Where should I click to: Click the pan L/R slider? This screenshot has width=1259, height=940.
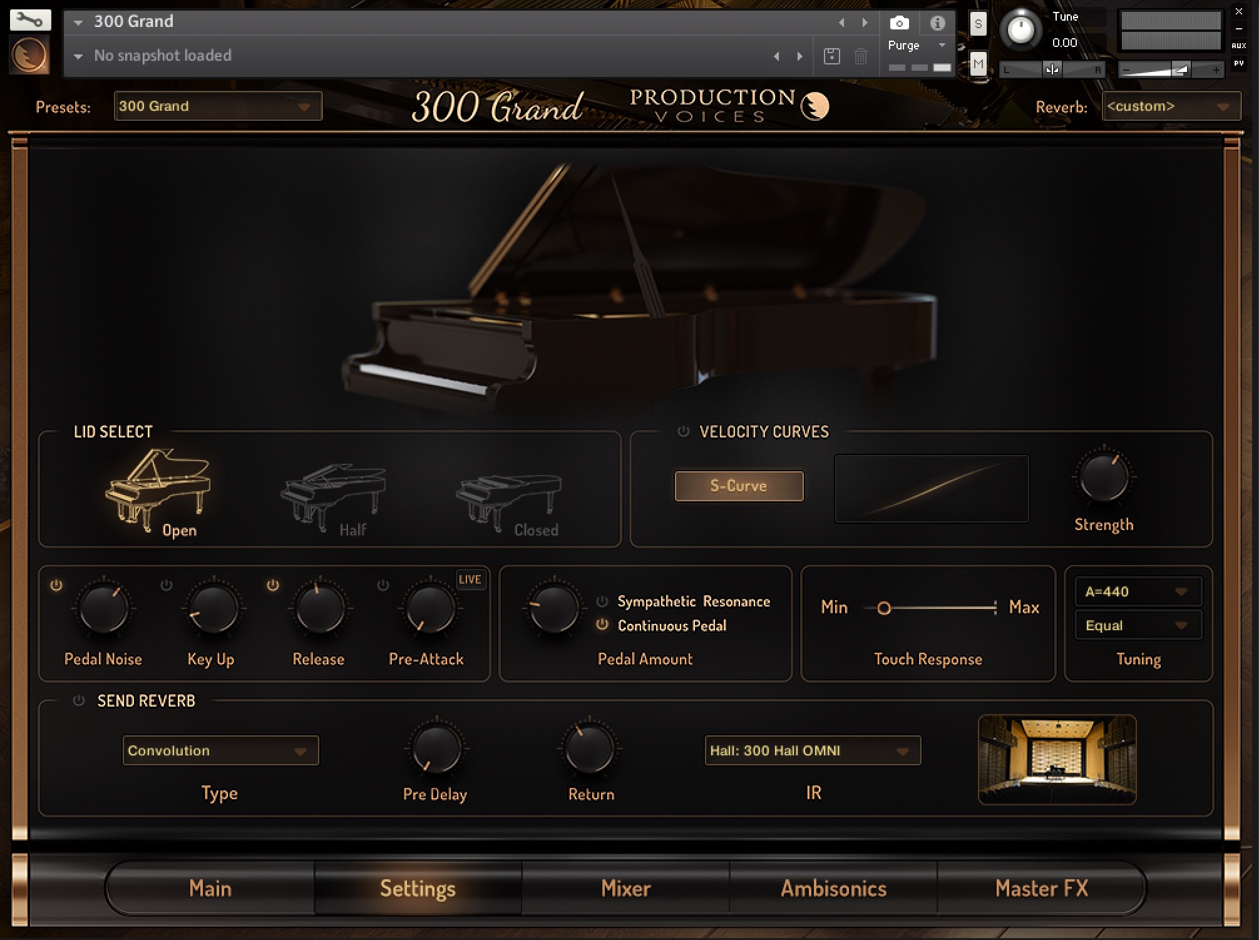tap(1052, 70)
